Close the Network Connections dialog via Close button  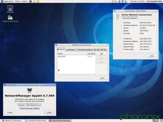click(x=102, y=78)
